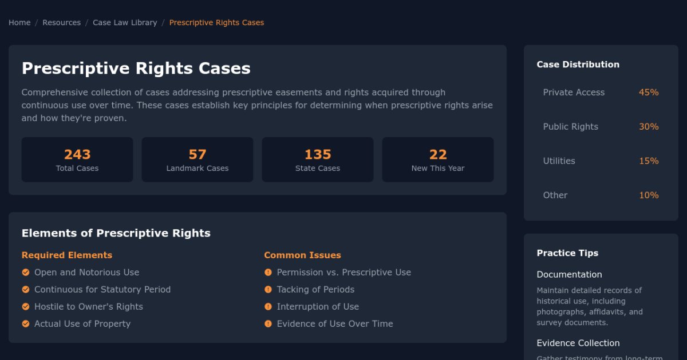Click check icon beside Continuous for Statutory Period
The width and height of the screenshot is (687, 360).
[26, 290]
